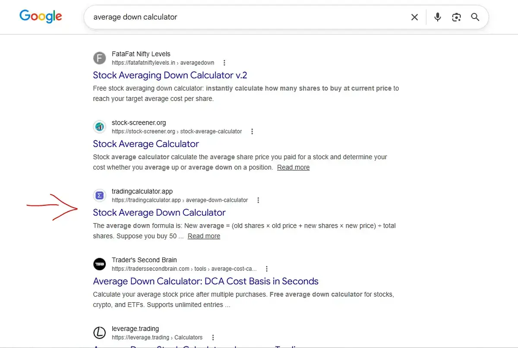Start voice search with microphone icon
This screenshot has width=518, height=348.
click(x=438, y=17)
